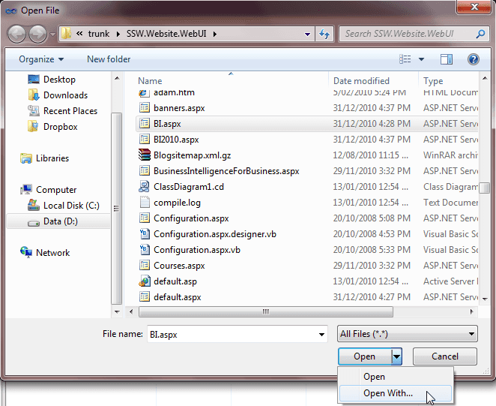Open the Organize menu
The height and width of the screenshot is (406, 496).
pyautogui.click(x=41, y=59)
